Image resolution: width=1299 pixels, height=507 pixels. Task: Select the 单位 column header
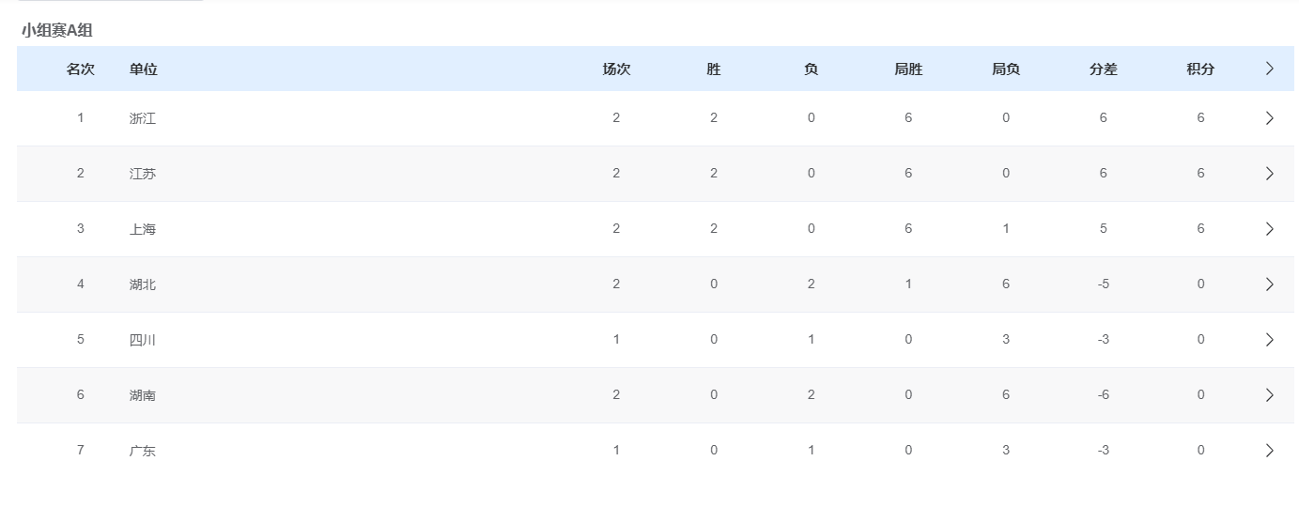[x=143, y=69]
